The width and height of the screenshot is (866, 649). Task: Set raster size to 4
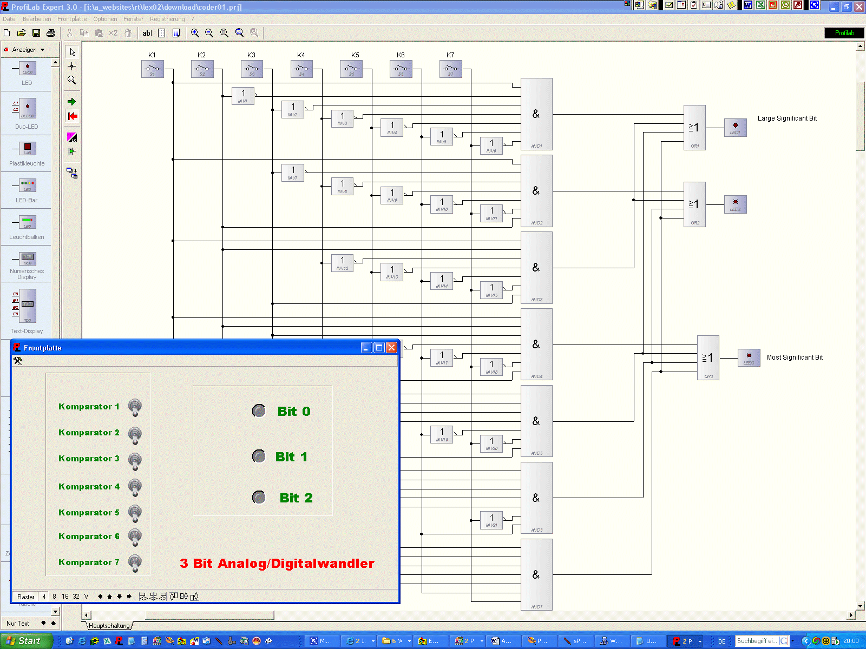(x=44, y=597)
